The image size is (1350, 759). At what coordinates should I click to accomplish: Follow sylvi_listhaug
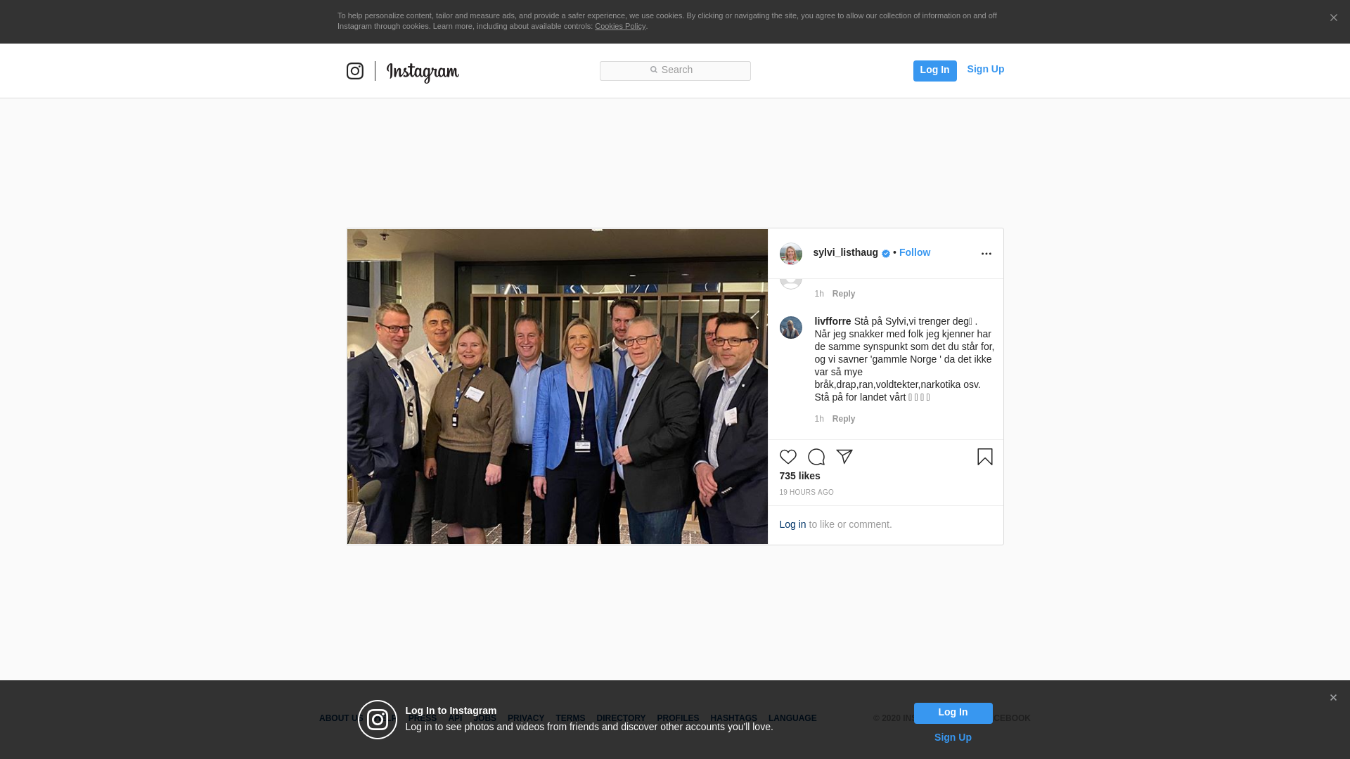click(914, 252)
